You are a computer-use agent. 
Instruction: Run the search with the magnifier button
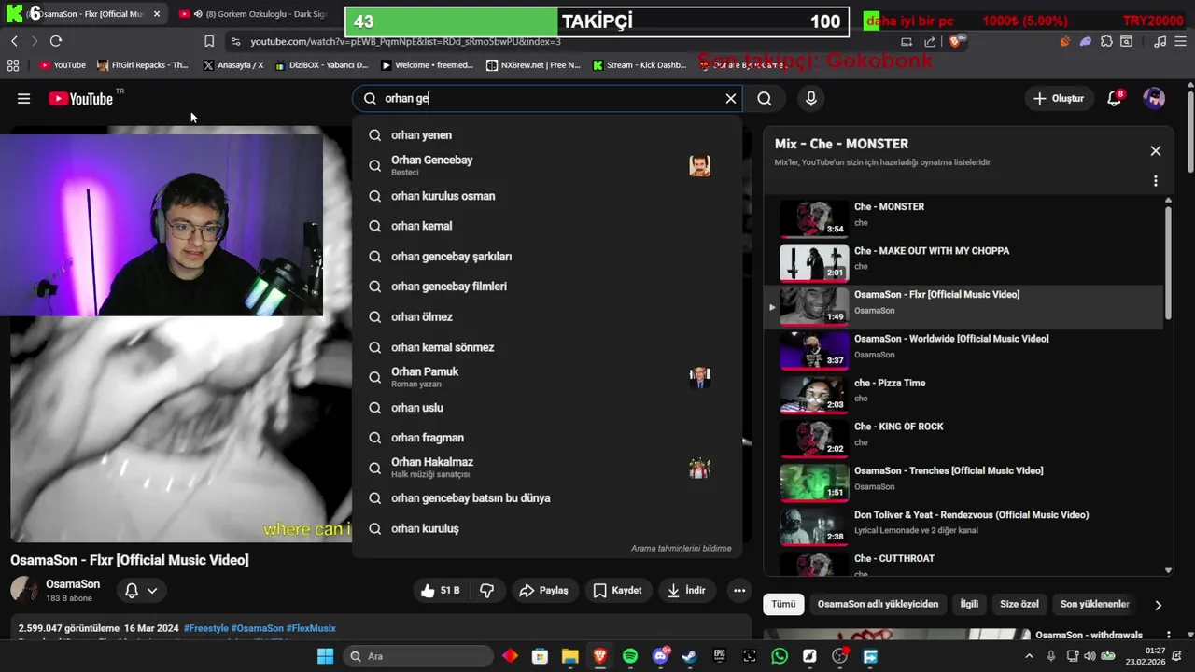click(x=765, y=98)
